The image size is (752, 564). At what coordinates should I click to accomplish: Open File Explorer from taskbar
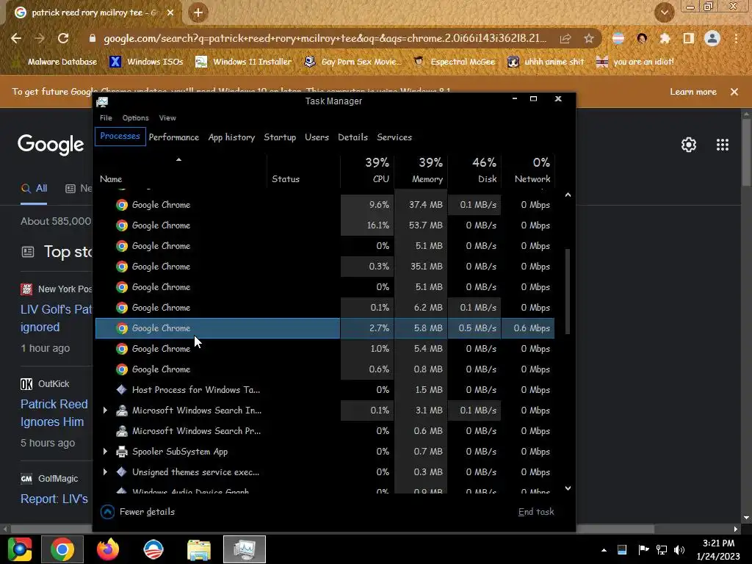coord(199,549)
